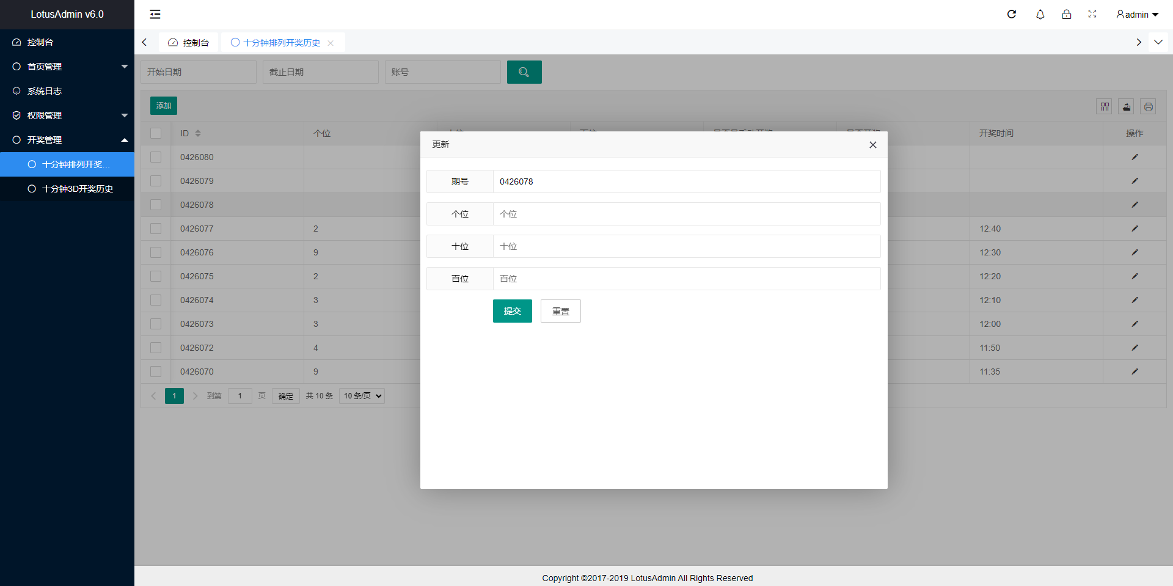Open 十分钟3D开奖历史 in sidebar
This screenshot has width=1173, height=586.
[77, 189]
